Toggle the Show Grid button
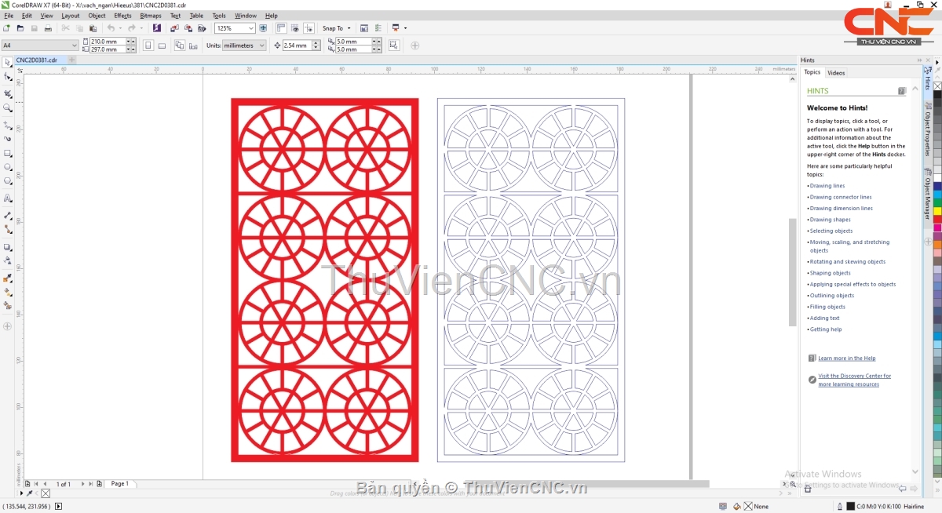Image resolution: width=942 pixels, height=513 pixels. [x=294, y=28]
